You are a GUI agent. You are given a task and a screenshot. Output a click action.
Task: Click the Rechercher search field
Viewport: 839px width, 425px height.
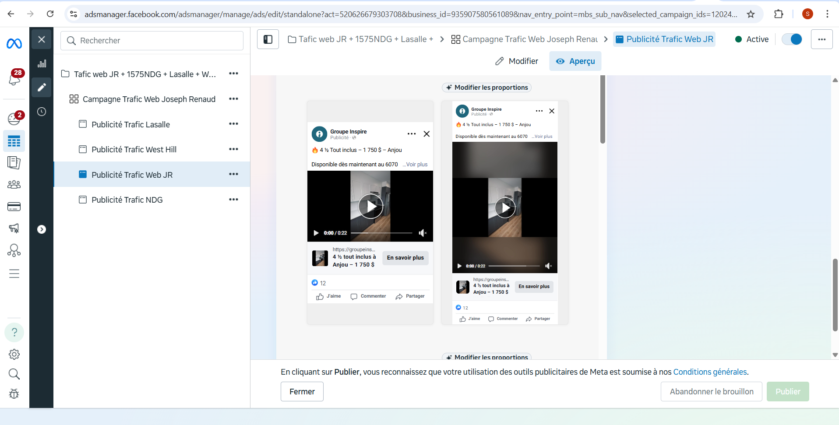[x=152, y=41]
